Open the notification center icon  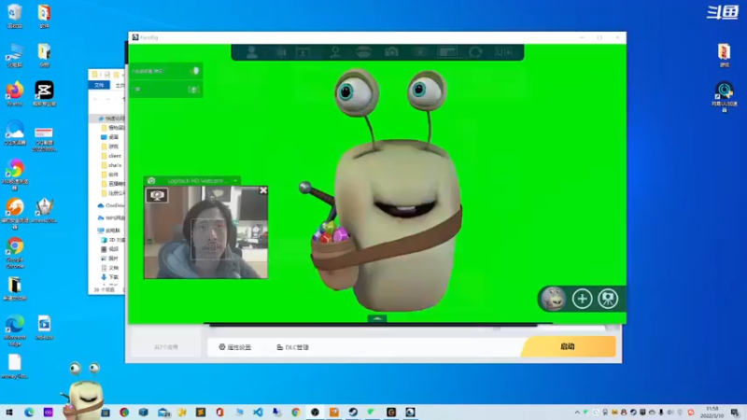pyautogui.click(x=735, y=413)
